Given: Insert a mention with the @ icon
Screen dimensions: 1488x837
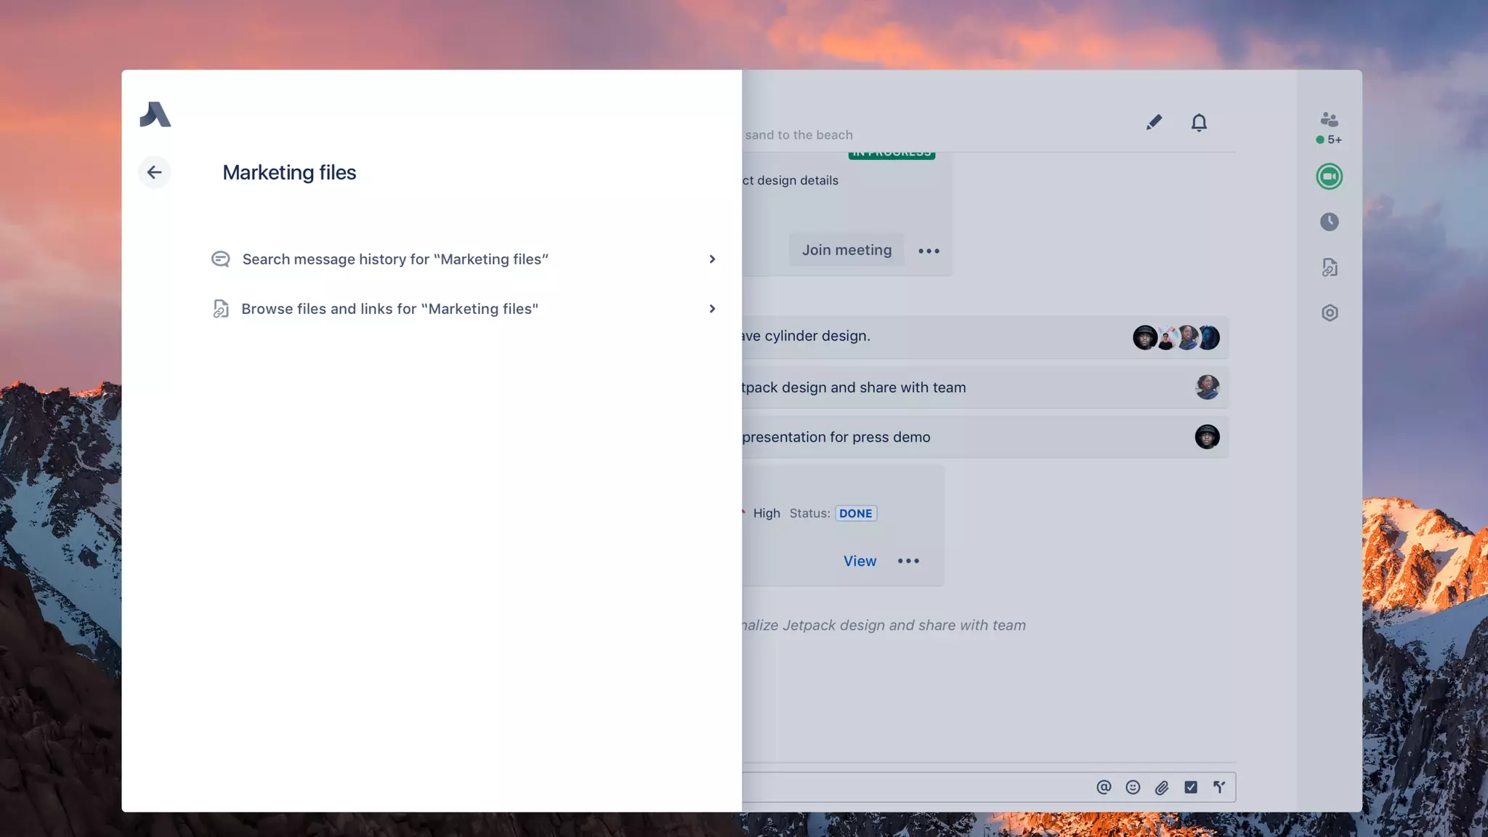Looking at the screenshot, I should click(x=1104, y=787).
